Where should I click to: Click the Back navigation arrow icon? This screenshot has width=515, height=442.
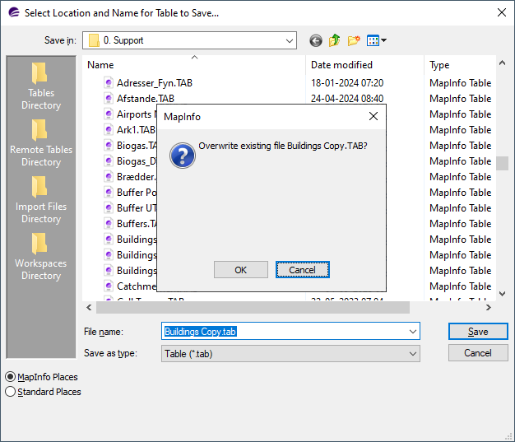point(316,41)
